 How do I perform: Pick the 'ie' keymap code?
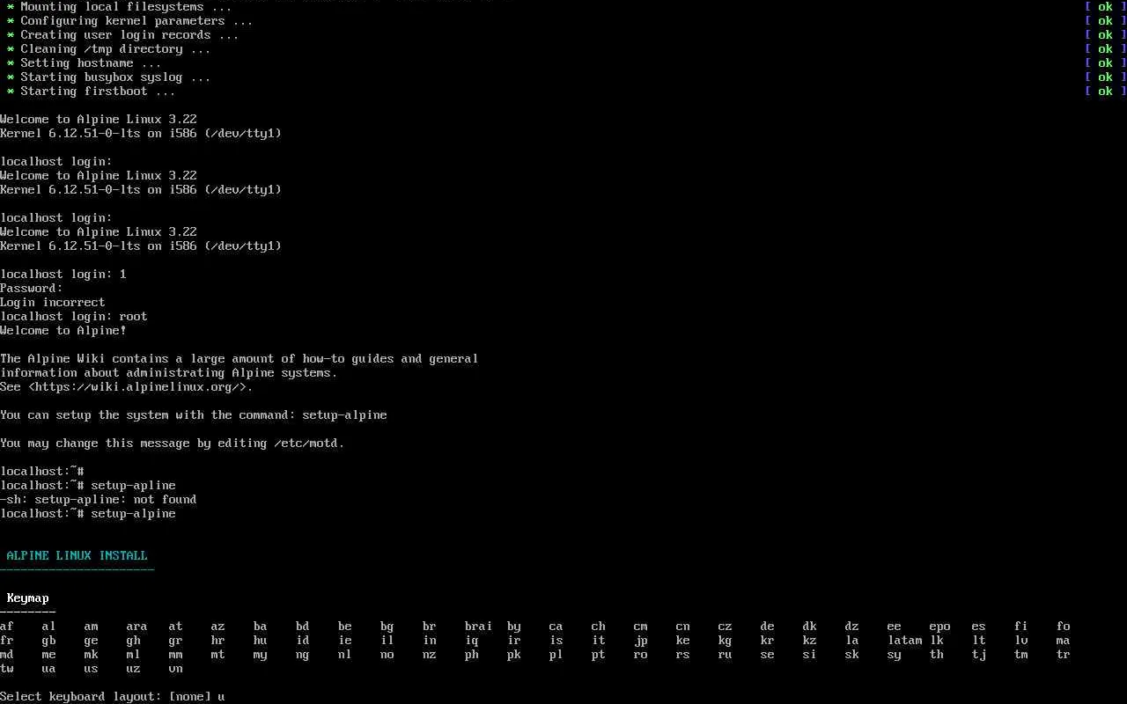[345, 640]
